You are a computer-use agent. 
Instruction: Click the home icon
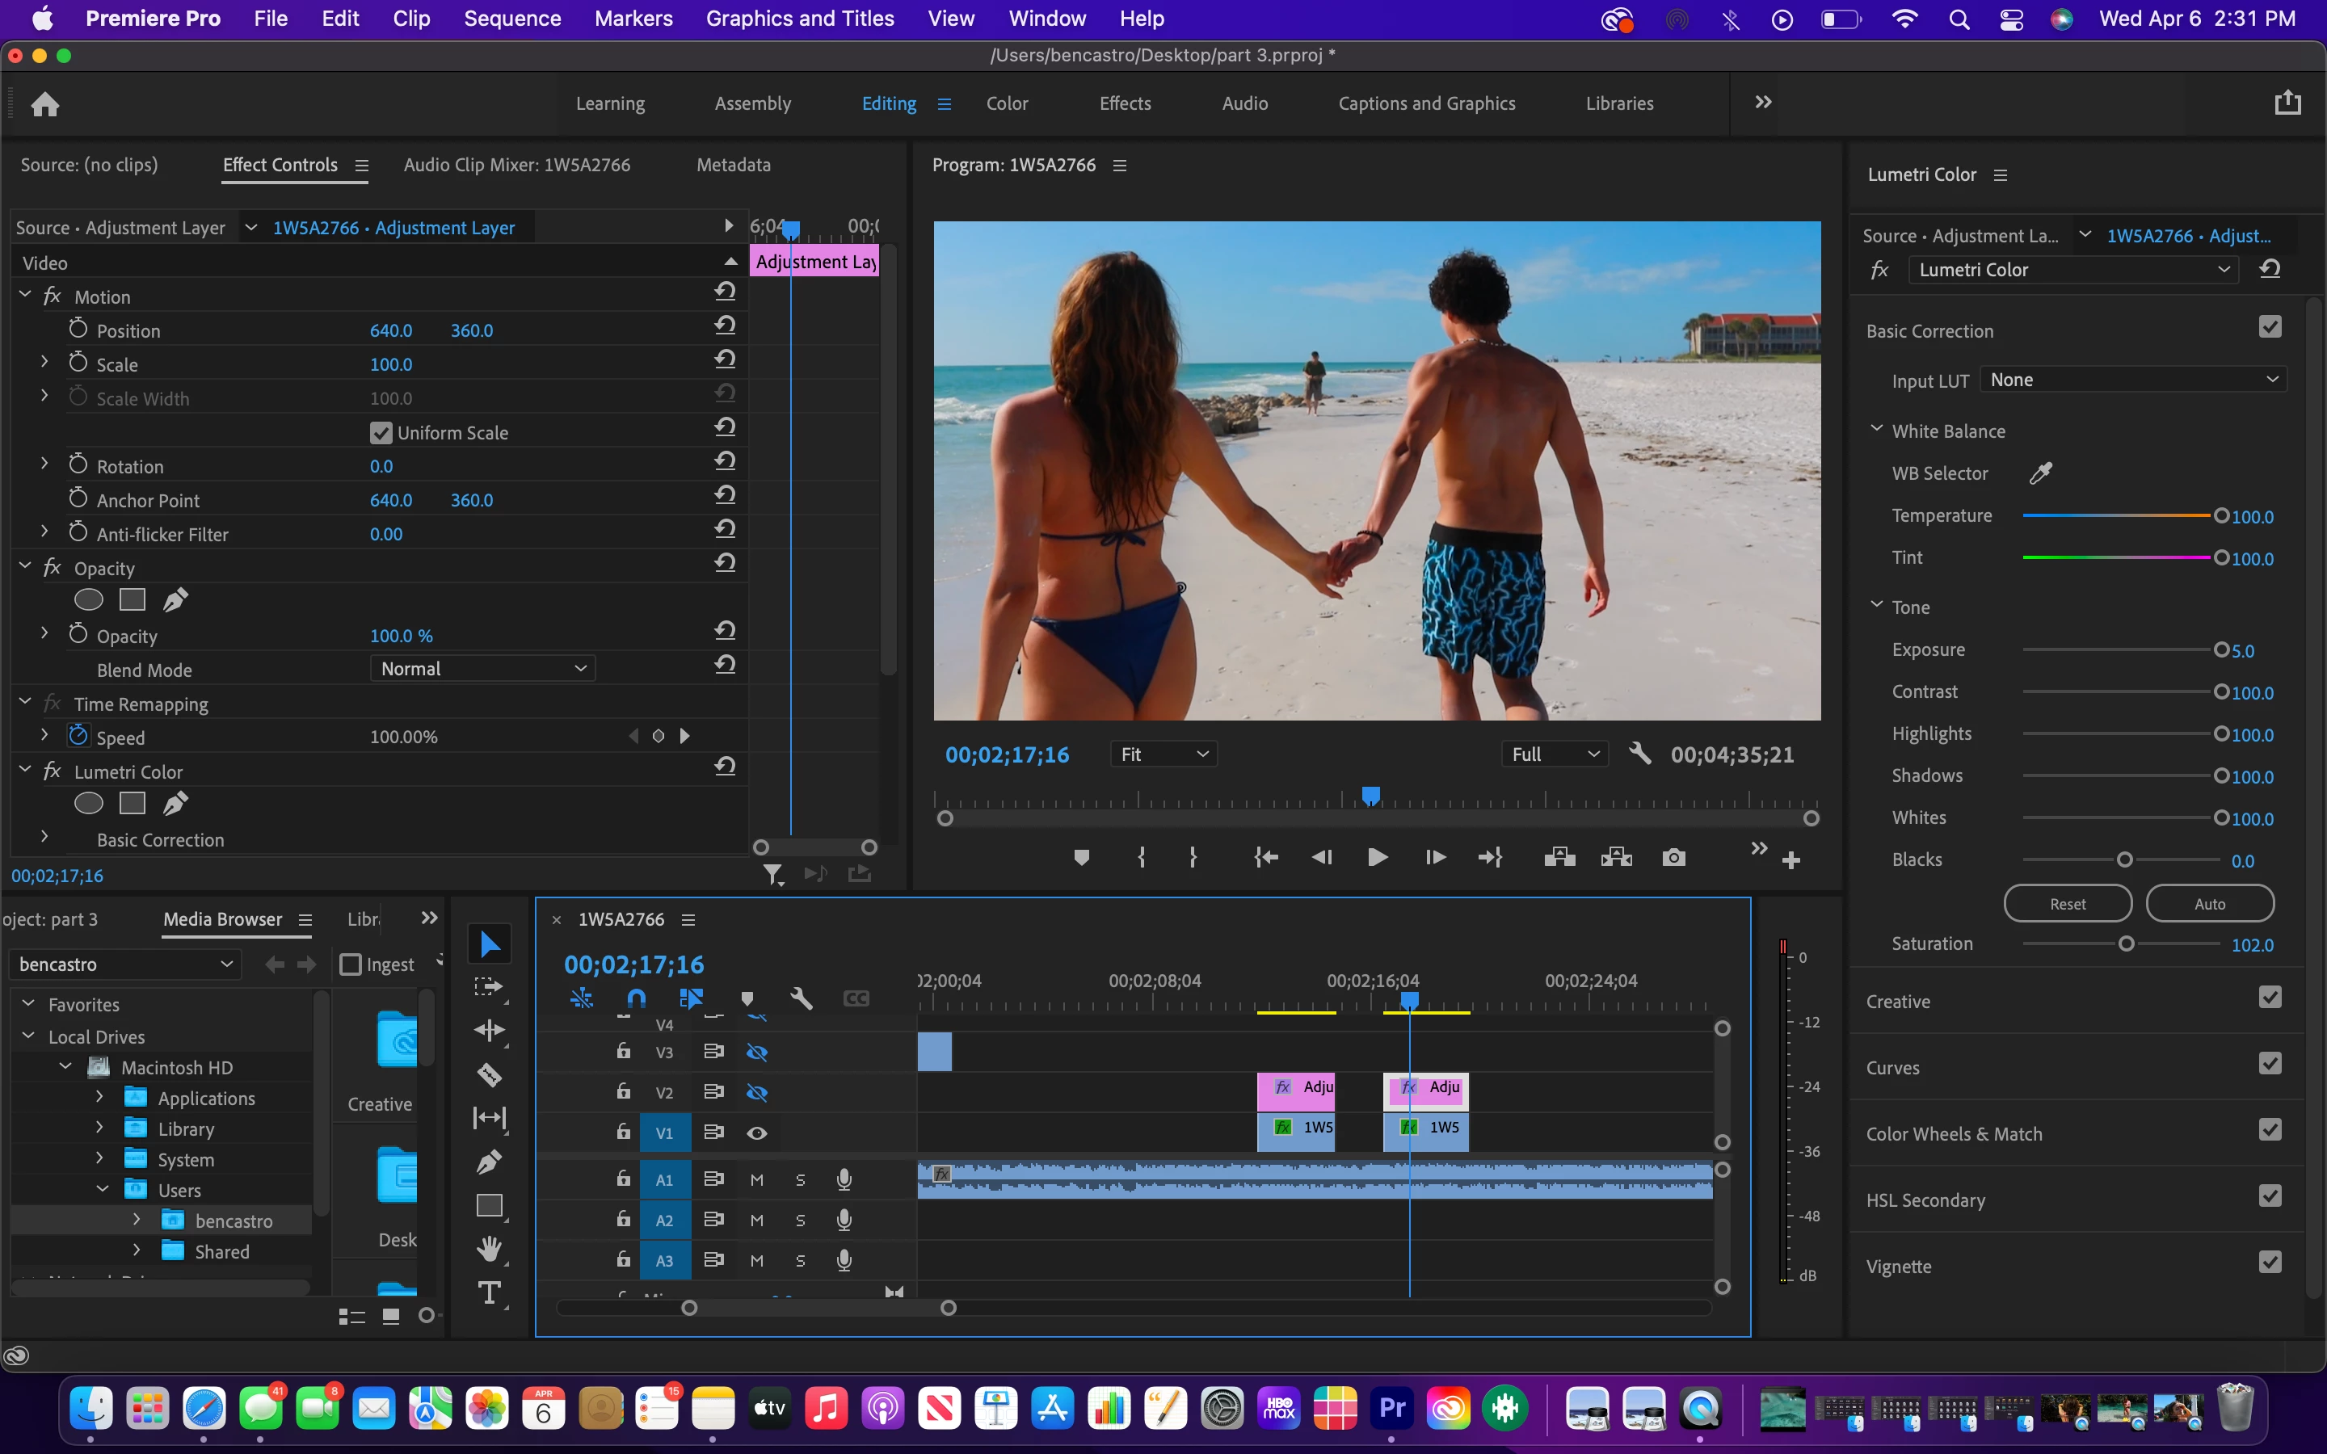coord(45,104)
